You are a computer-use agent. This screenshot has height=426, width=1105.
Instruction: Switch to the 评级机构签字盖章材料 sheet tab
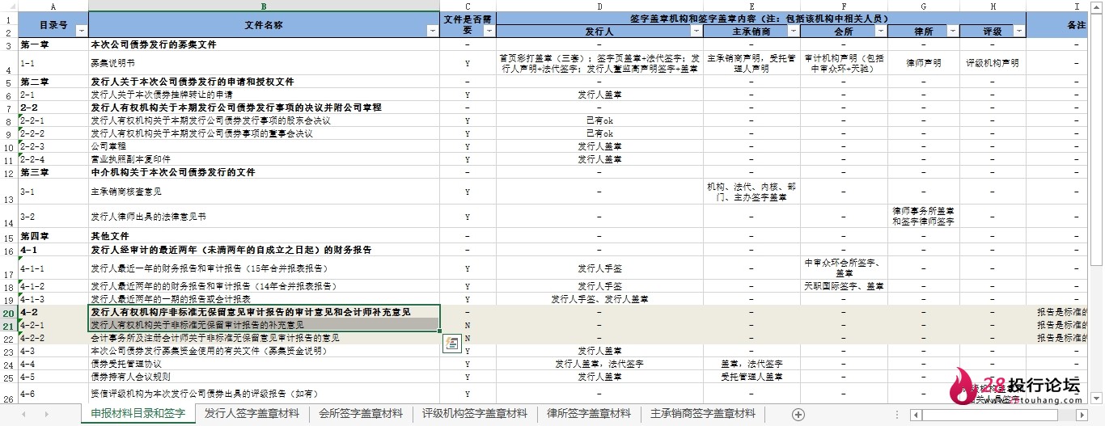[475, 414]
